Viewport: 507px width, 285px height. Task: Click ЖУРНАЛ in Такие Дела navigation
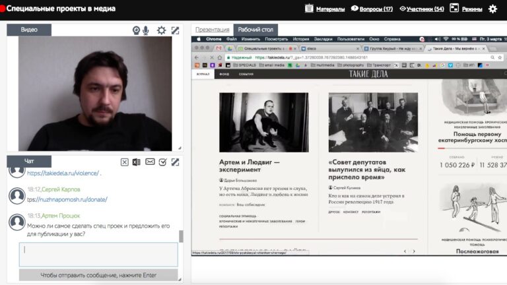click(x=203, y=75)
